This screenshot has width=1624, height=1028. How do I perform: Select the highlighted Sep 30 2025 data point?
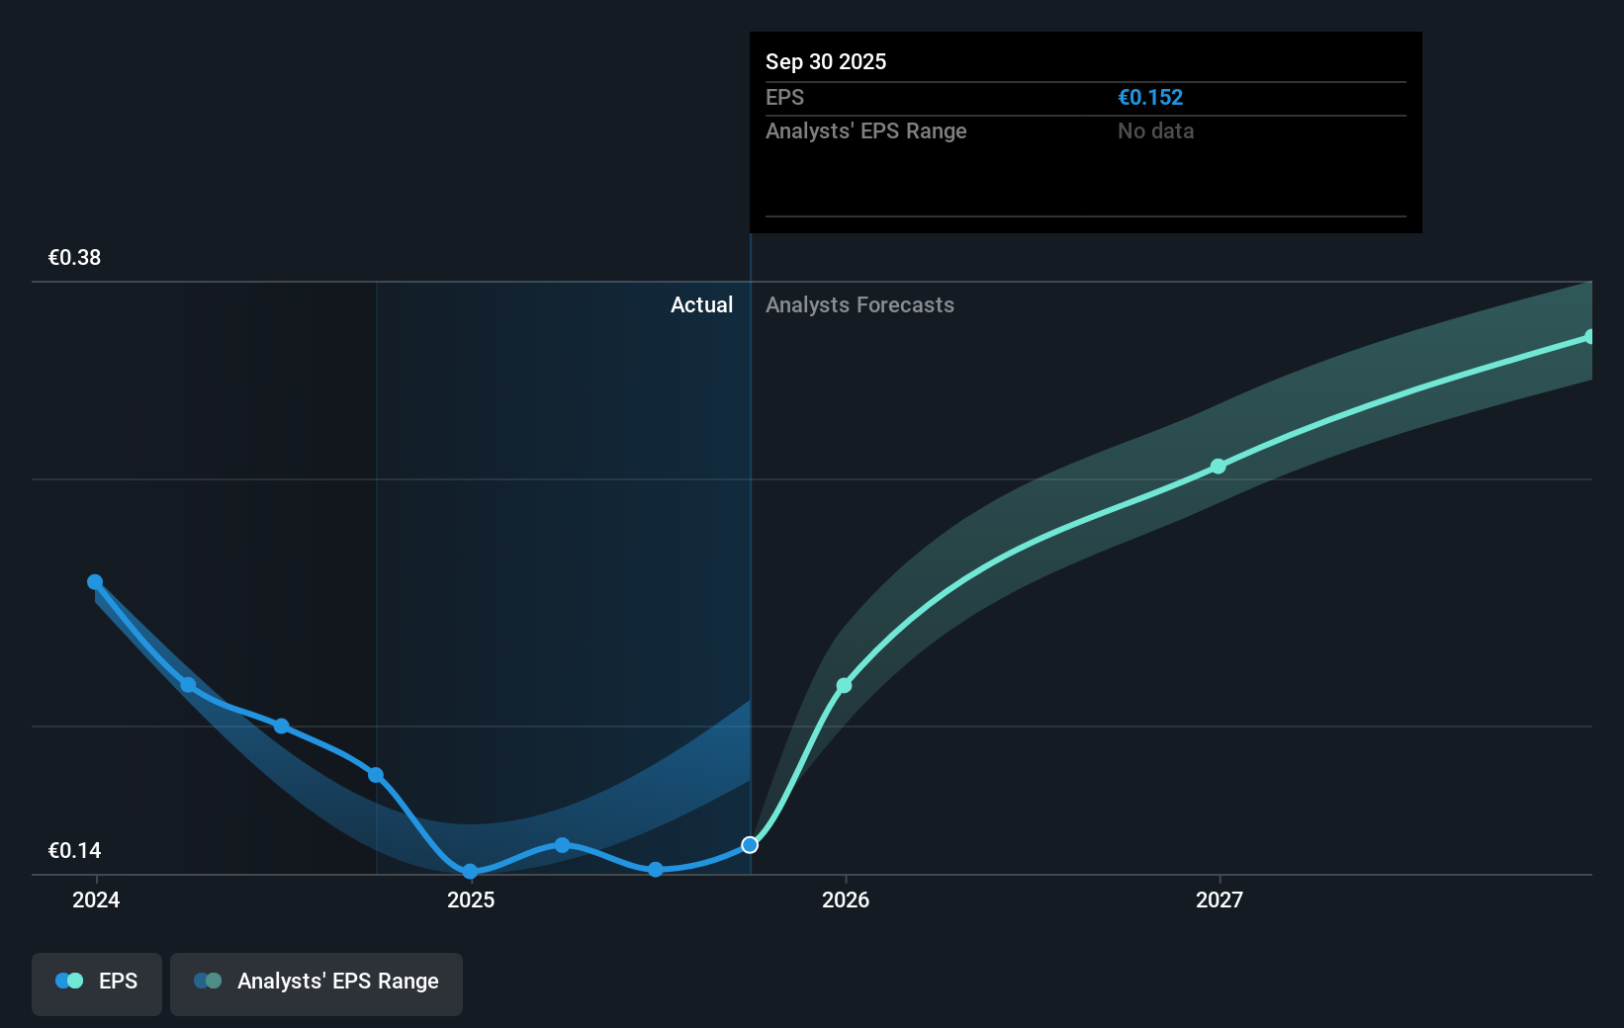pos(749,844)
